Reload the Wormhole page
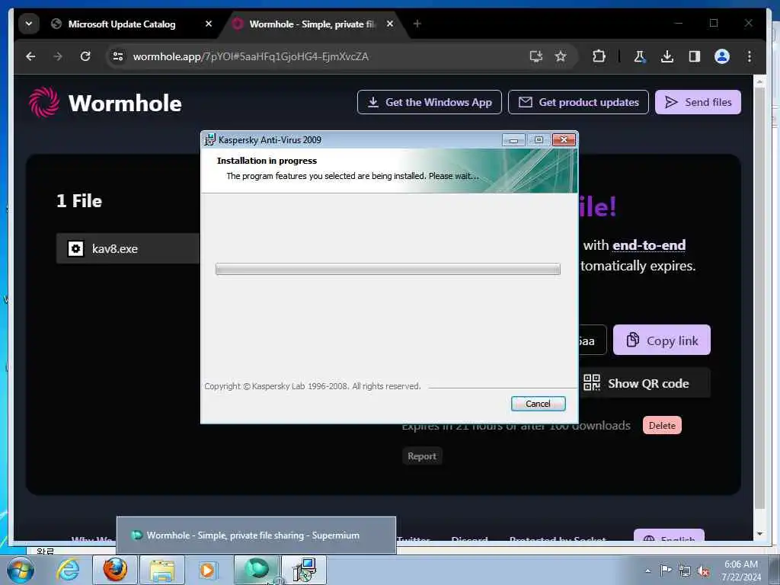 [85, 56]
